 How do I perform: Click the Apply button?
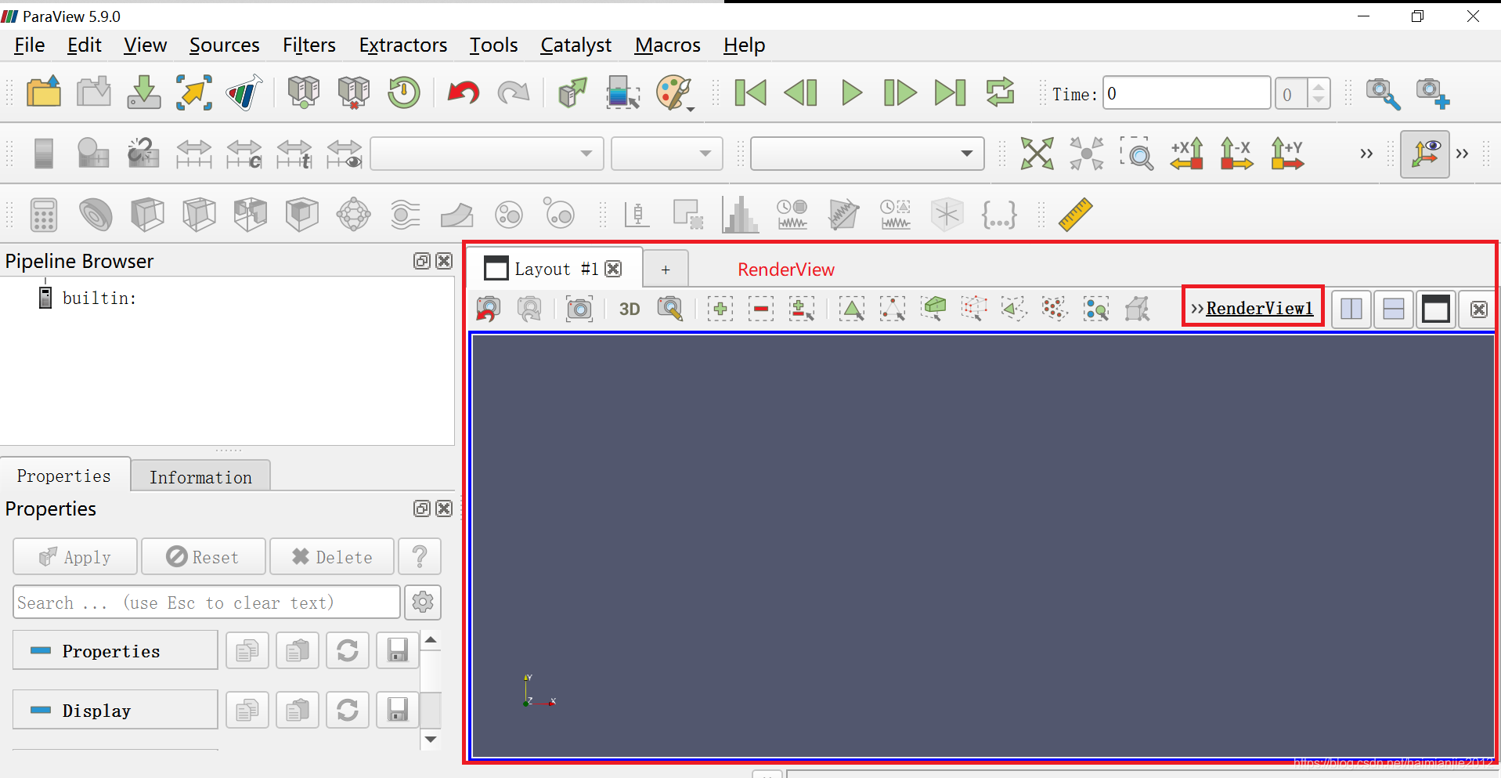point(74,556)
